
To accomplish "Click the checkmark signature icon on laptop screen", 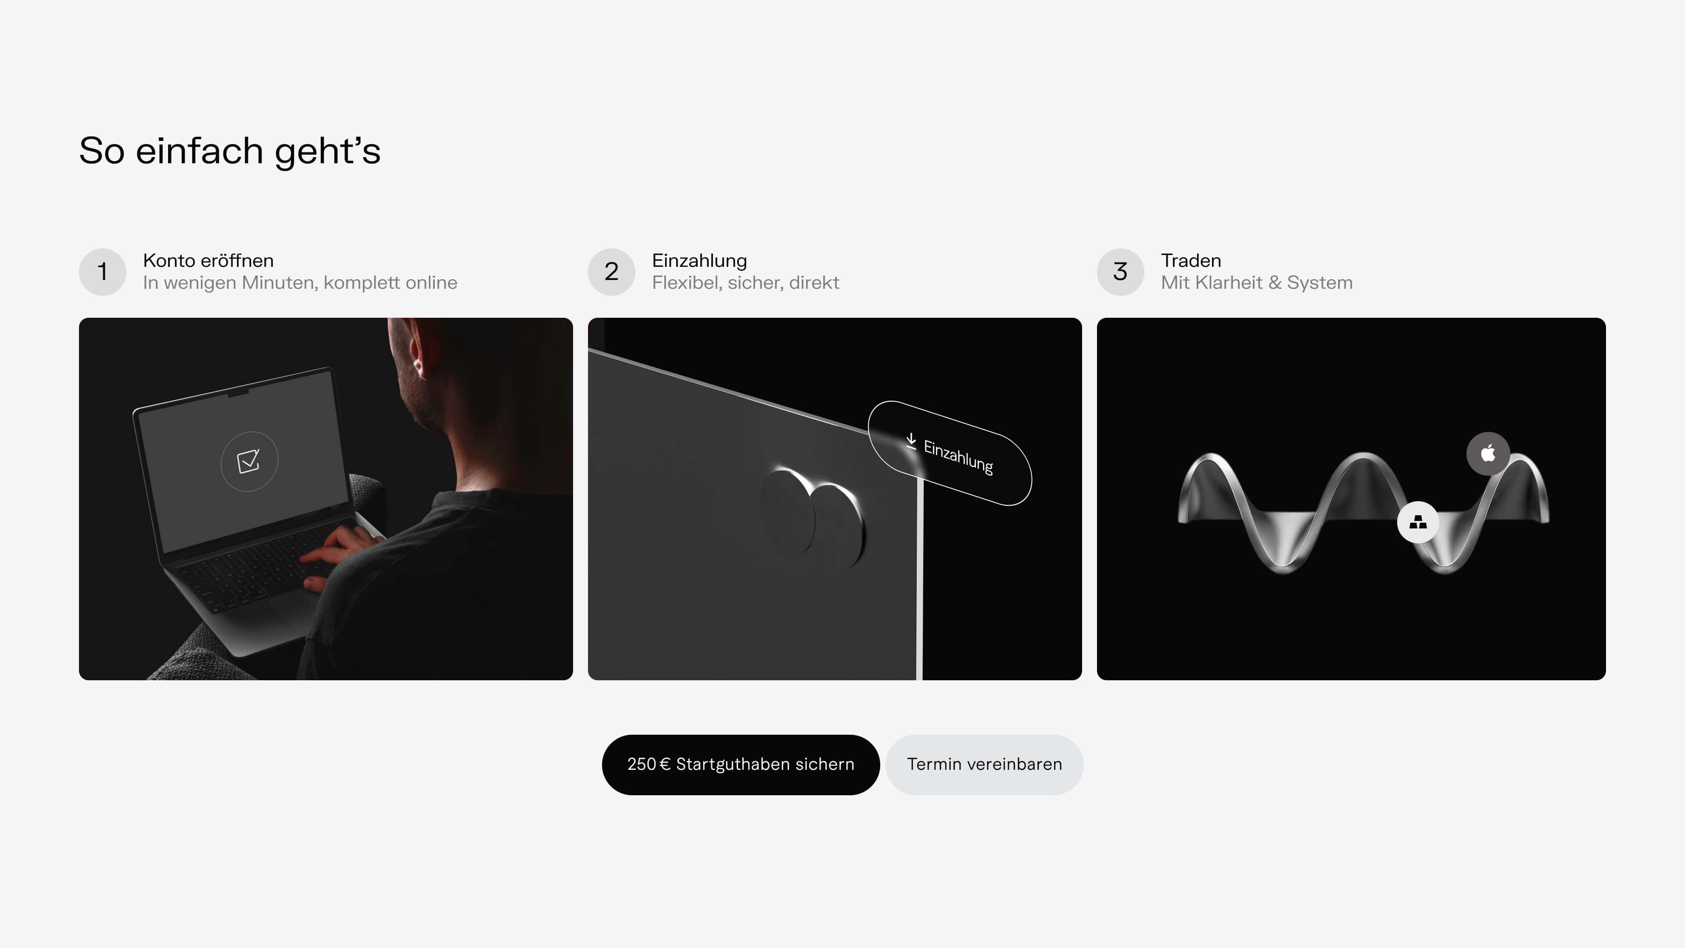I will 249,461.
